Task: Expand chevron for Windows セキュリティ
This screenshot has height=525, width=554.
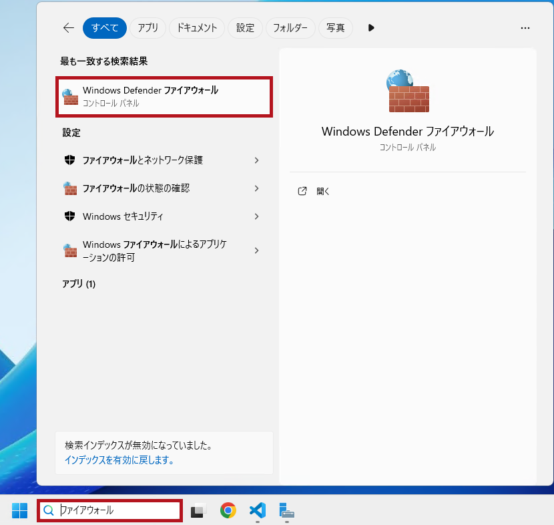Action: (x=256, y=216)
